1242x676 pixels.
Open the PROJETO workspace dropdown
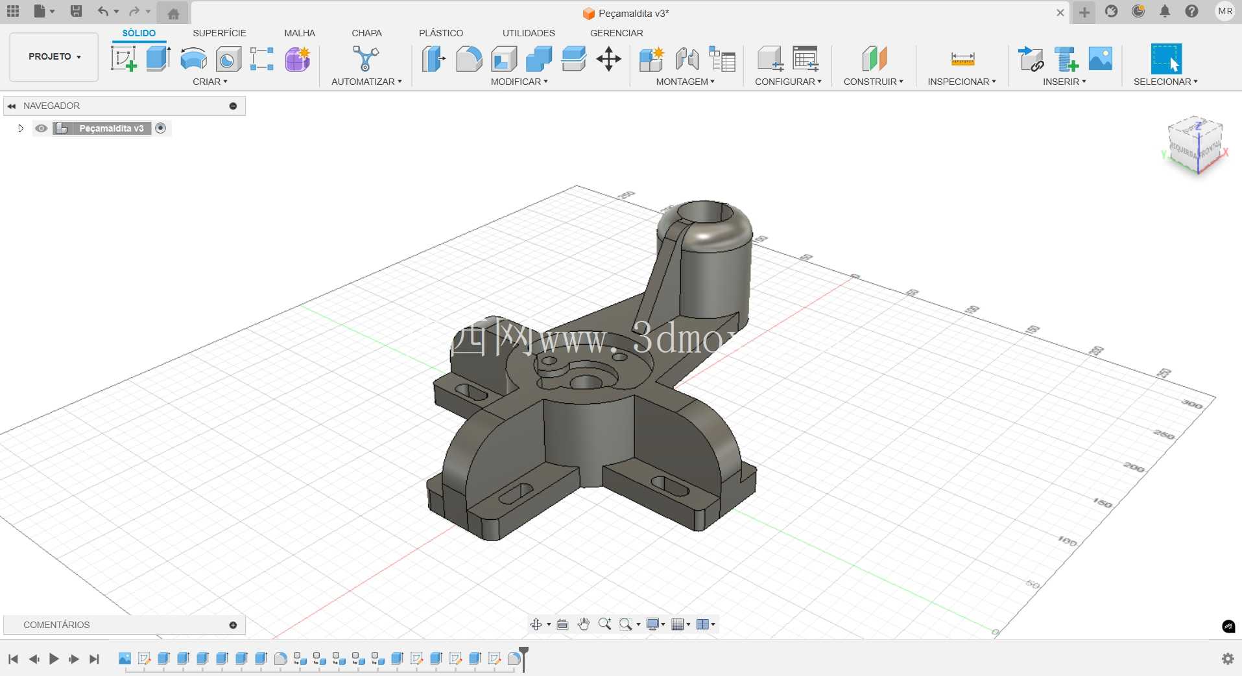pos(54,57)
